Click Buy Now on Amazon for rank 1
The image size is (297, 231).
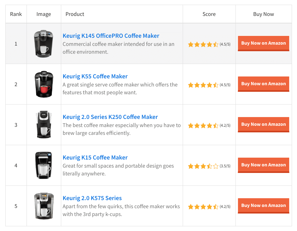coord(263,43)
